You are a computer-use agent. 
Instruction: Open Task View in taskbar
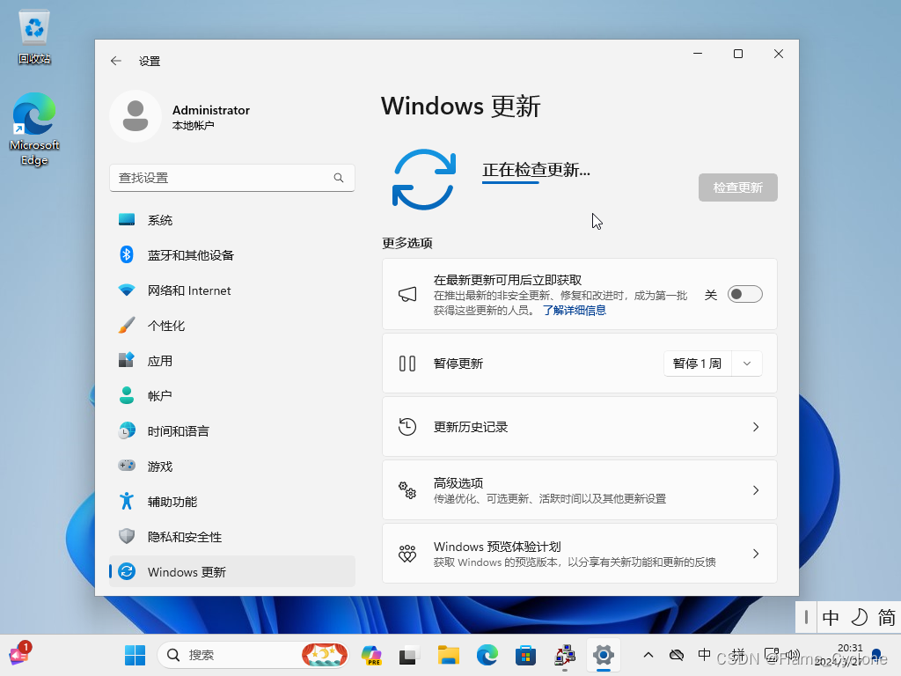pos(408,655)
